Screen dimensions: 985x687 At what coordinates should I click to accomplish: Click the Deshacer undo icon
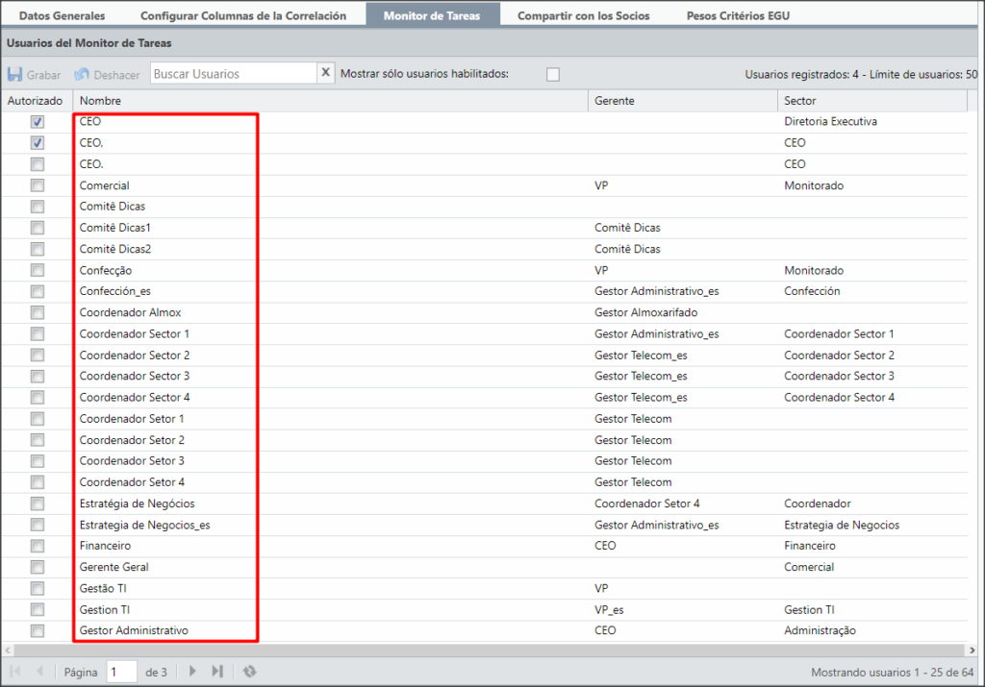point(82,74)
